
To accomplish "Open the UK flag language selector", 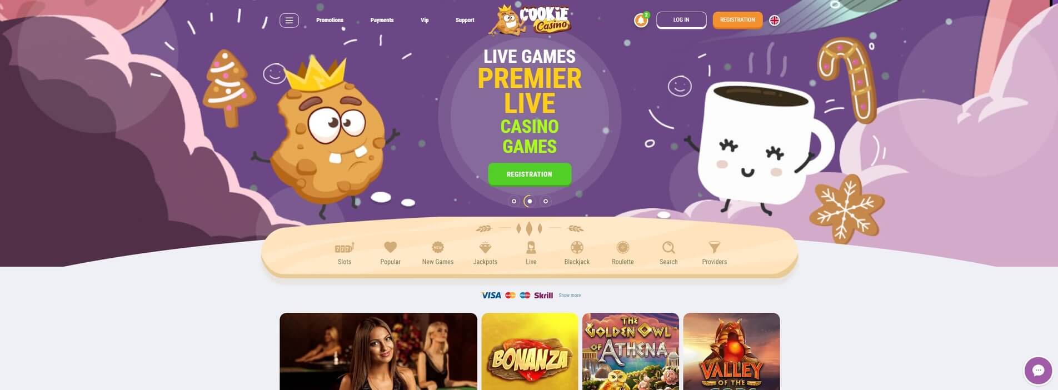I will (774, 21).
